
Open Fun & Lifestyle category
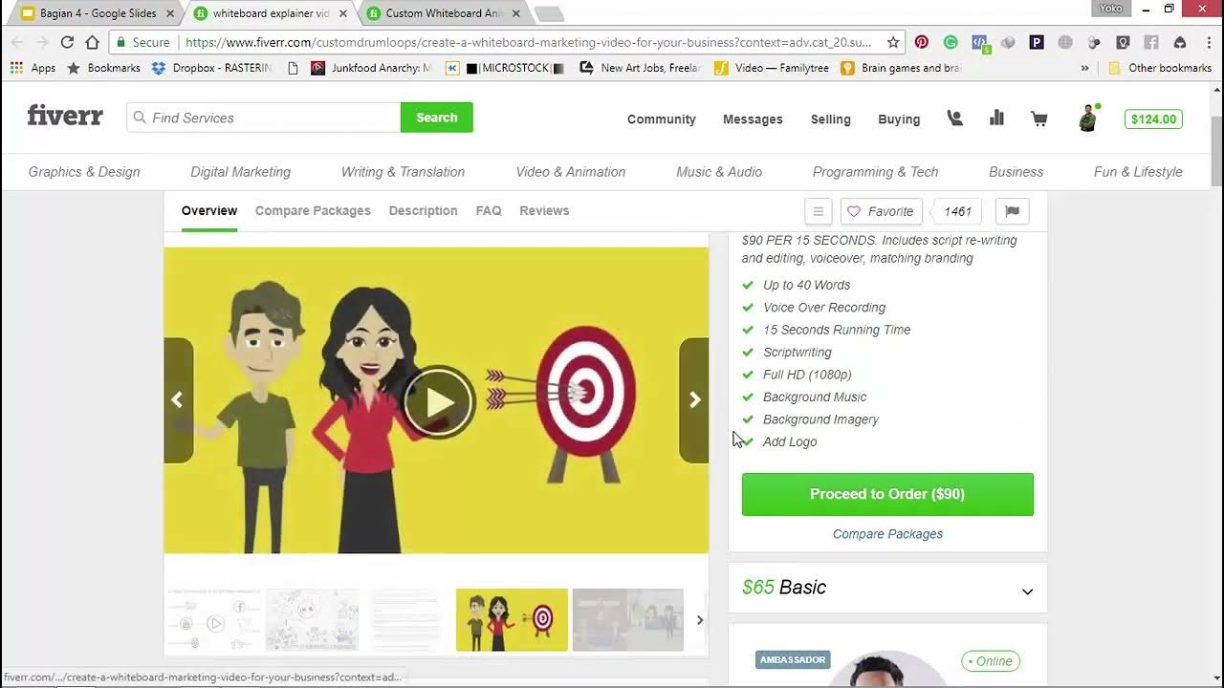(1138, 172)
